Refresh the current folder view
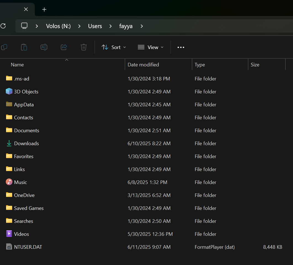This screenshot has width=293, height=265. [3, 26]
